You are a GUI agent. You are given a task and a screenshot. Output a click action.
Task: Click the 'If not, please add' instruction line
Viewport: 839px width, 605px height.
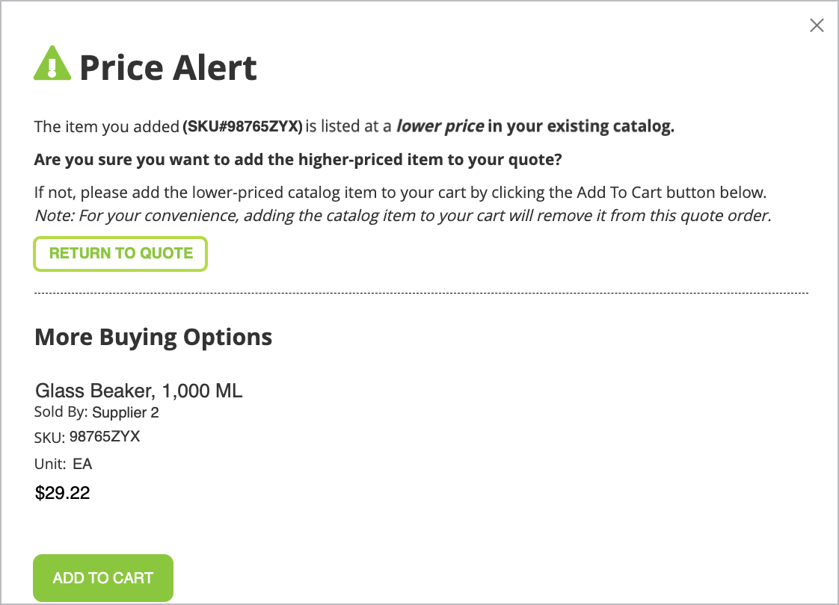pyautogui.click(x=400, y=193)
